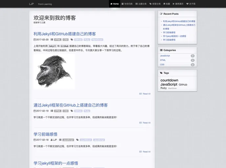
Task: Open recent post link 学习jekyll框架的一点感悟
Action: tap(174, 36)
